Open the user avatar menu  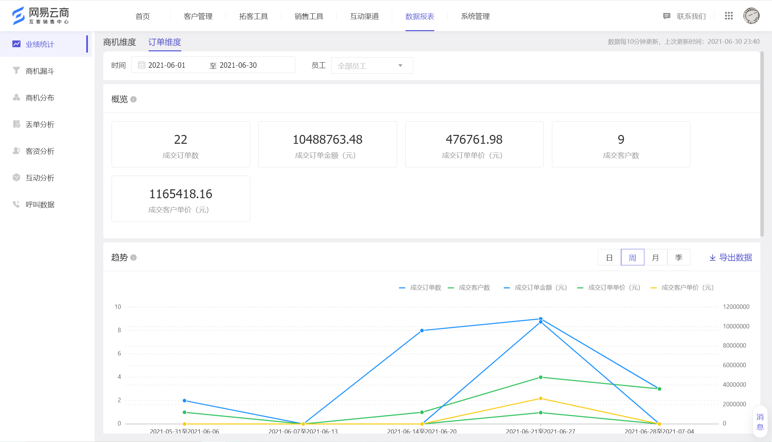point(751,16)
